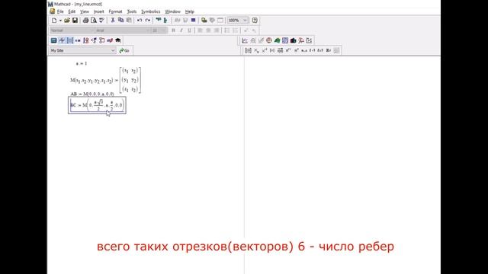
Task: Run the spelling check icon
Action: [x=101, y=21]
